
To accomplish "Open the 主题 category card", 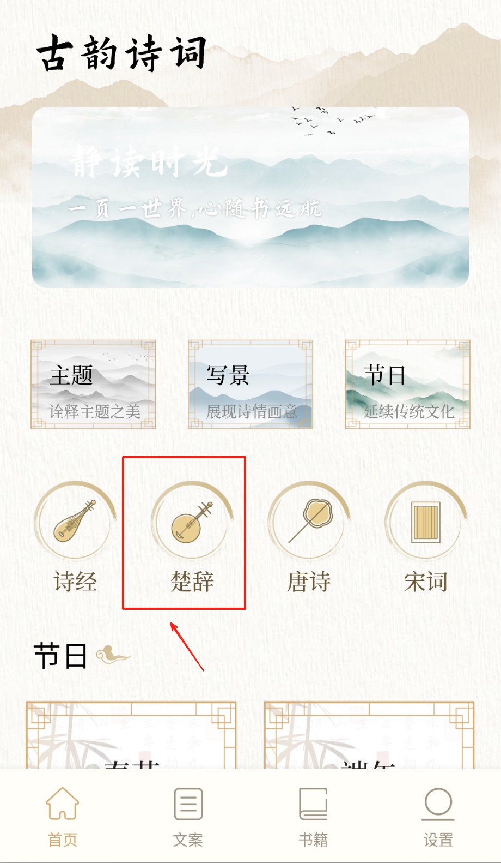I will click(93, 384).
